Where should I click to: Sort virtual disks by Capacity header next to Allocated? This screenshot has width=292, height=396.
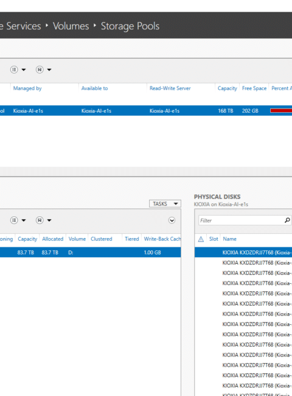(27, 239)
